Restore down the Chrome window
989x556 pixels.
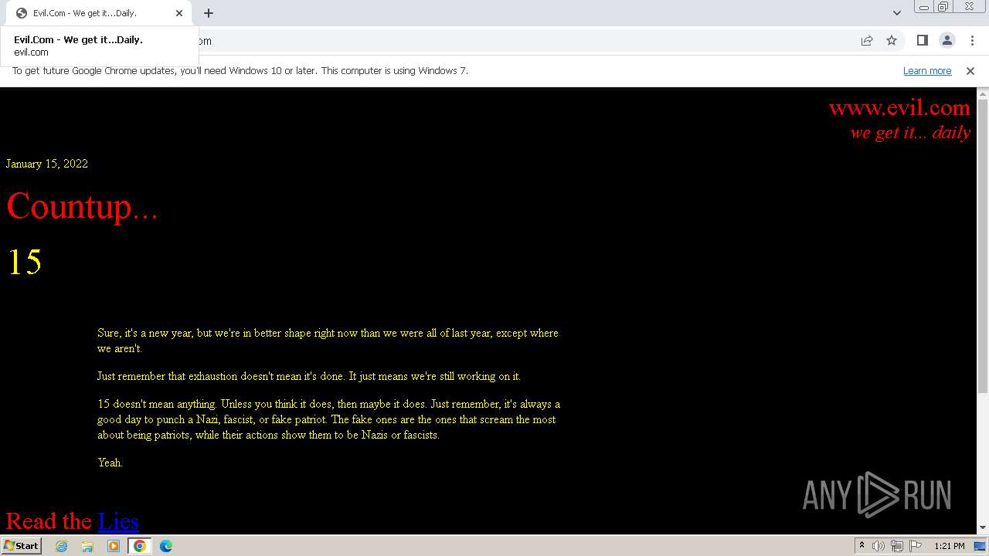[943, 7]
